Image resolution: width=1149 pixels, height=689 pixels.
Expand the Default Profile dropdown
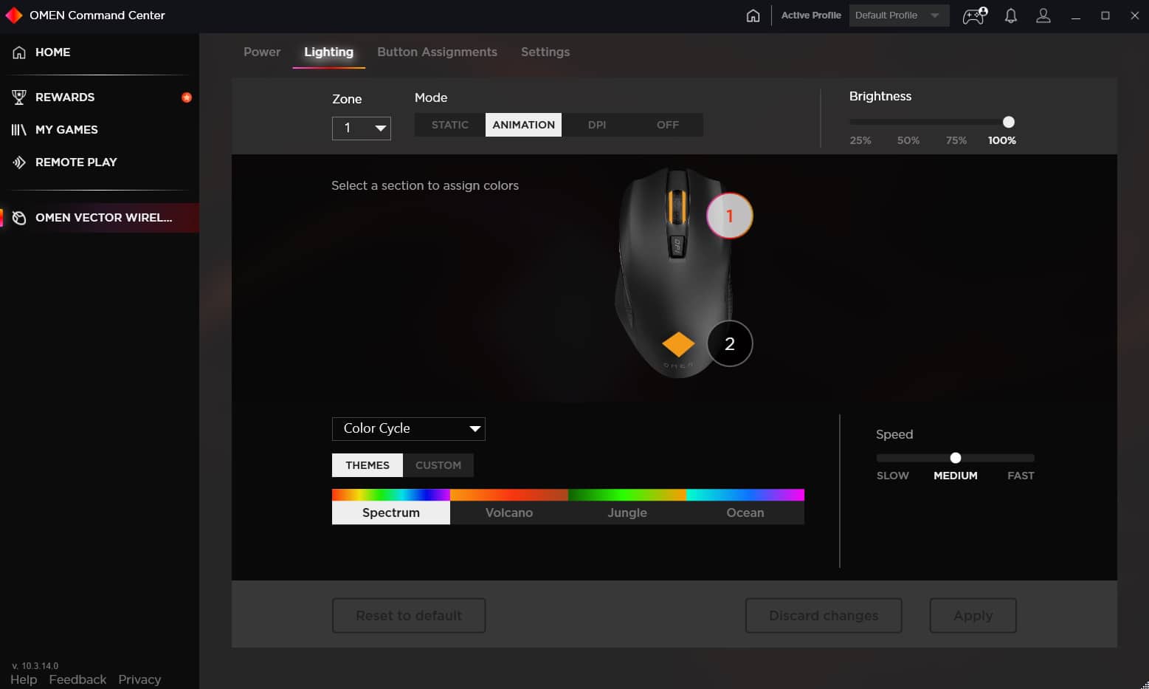tap(898, 16)
